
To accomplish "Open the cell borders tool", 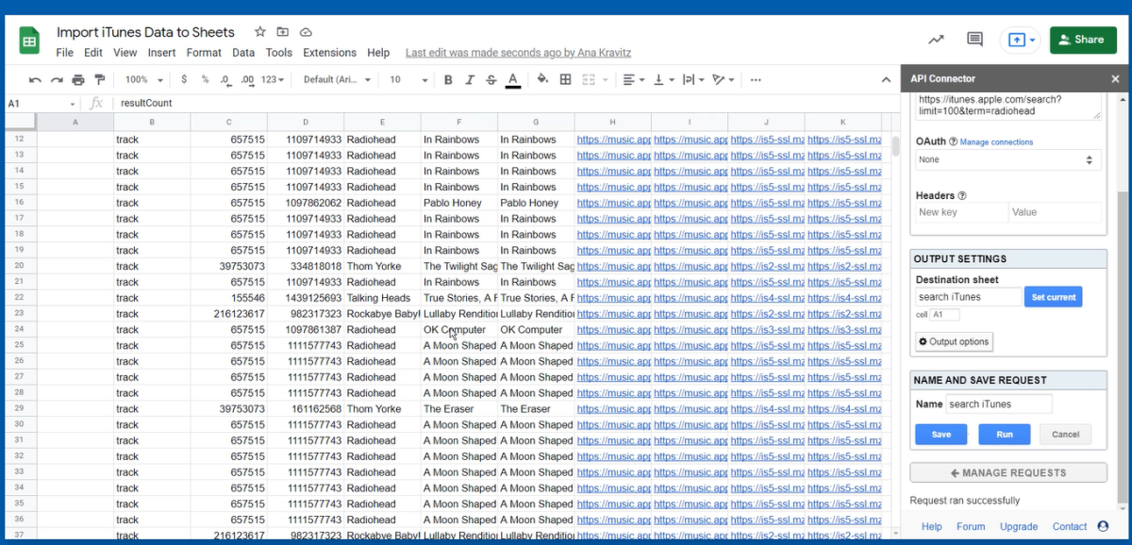I will coord(566,80).
